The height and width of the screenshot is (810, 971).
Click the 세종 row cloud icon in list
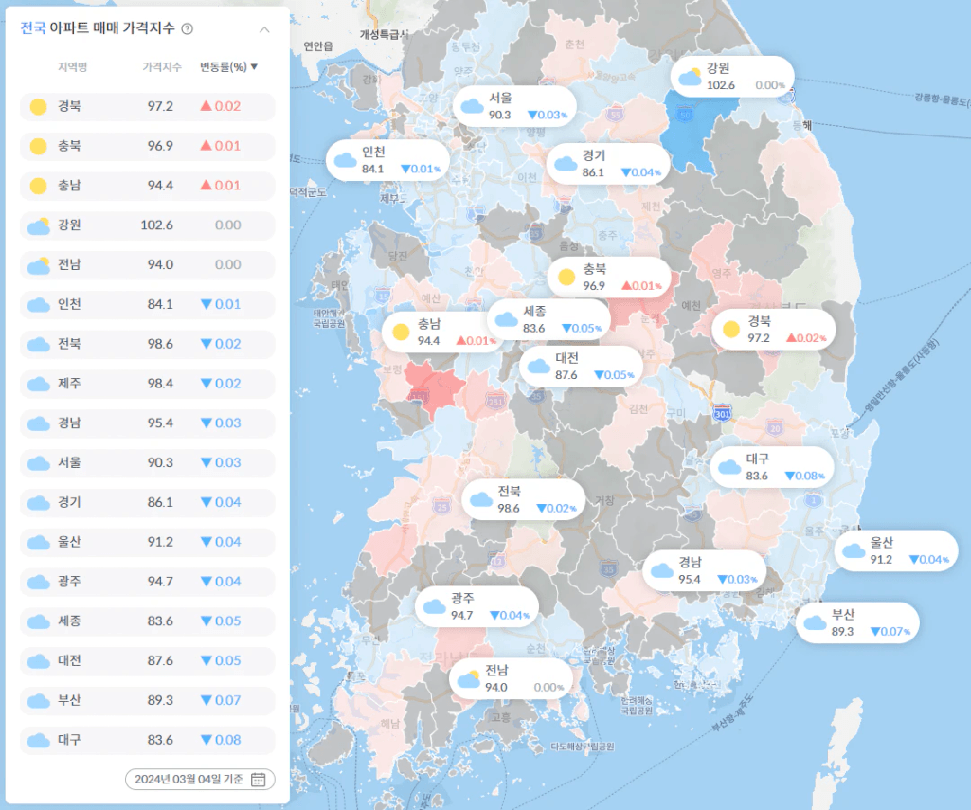(x=39, y=621)
